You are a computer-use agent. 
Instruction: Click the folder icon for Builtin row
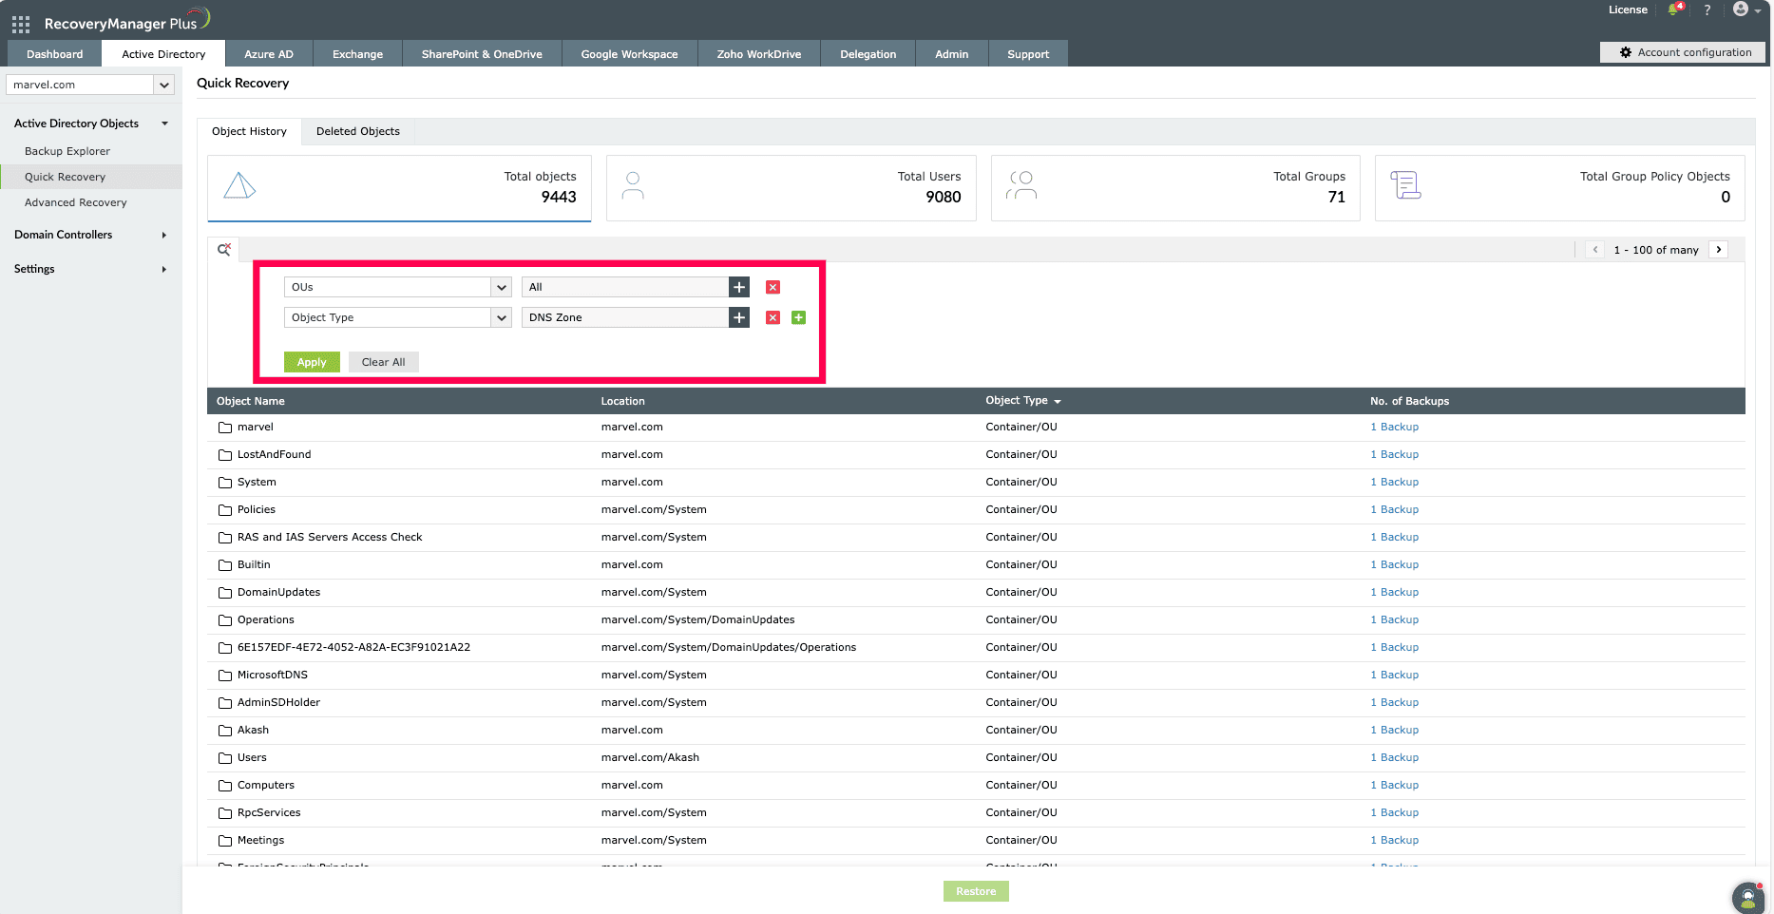225,565
